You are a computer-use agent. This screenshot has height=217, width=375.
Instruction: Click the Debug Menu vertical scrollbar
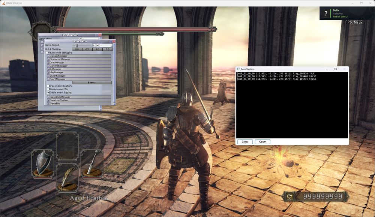pos(114,74)
